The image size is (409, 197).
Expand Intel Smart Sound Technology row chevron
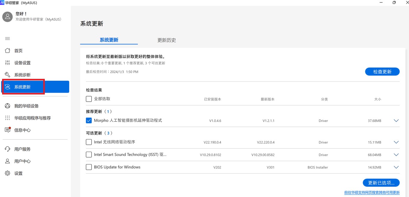point(396,155)
